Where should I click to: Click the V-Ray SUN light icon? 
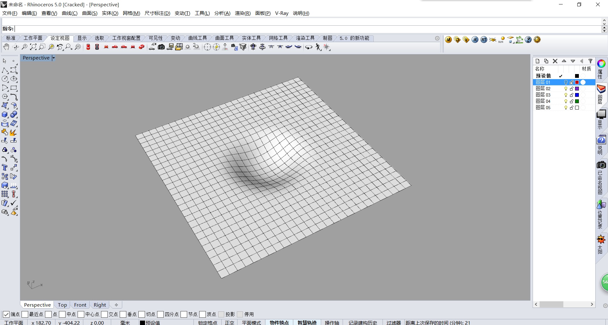coord(501,40)
